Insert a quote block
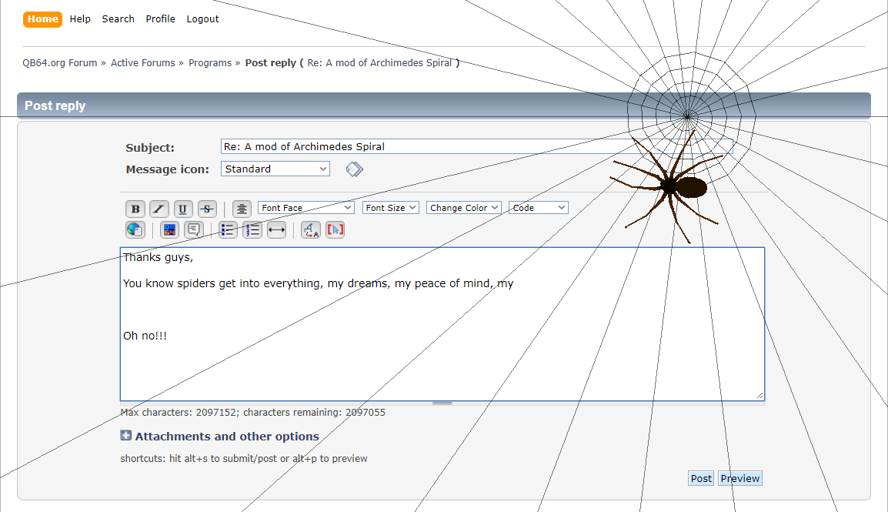The image size is (888, 512). pos(193,229)
